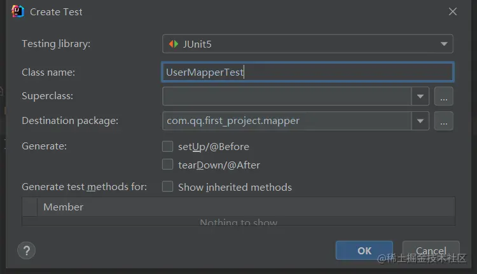Viewport: 477px width, 274px height.
Task: Expand the Superclass dropdown arrow
Action: coord(420,97)
